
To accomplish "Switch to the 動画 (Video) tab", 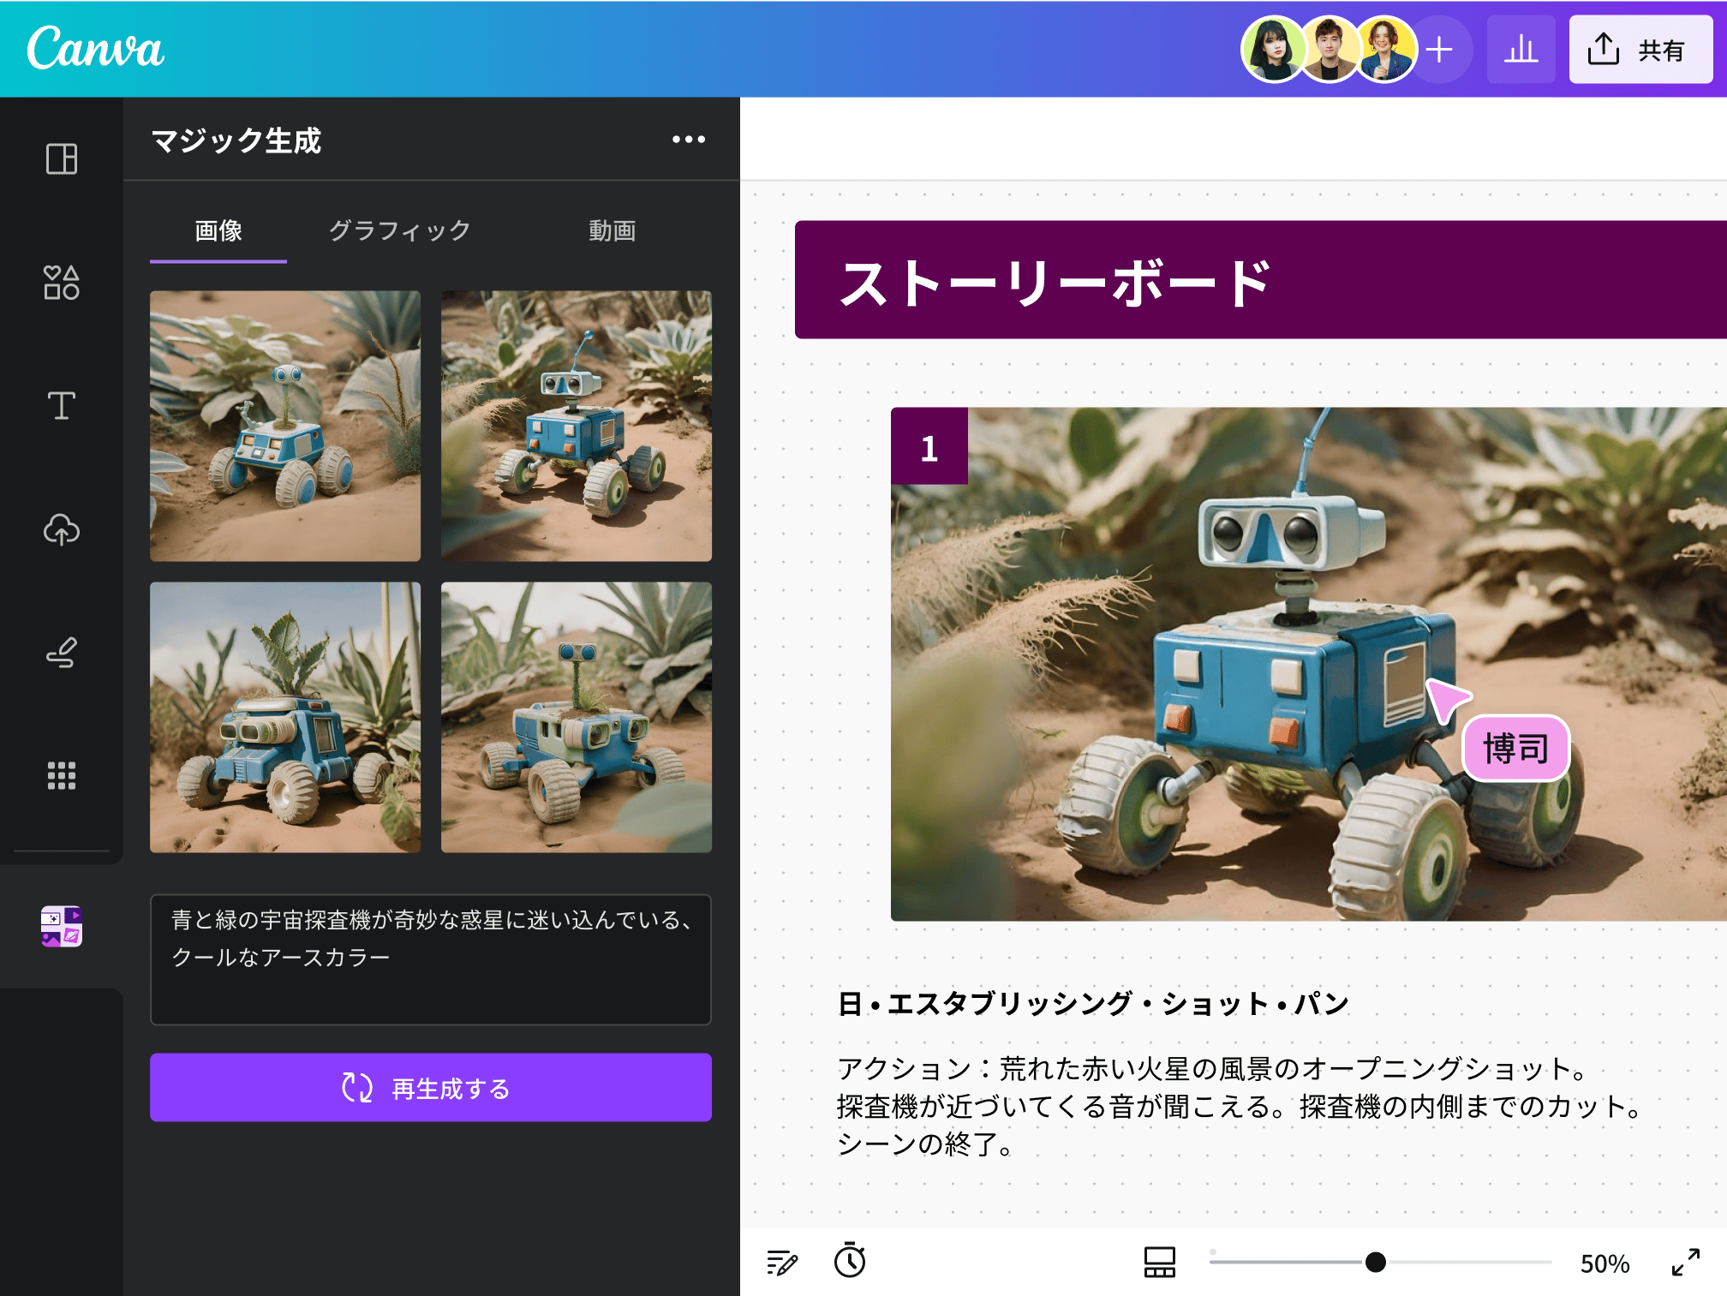I will click(610, 229).
